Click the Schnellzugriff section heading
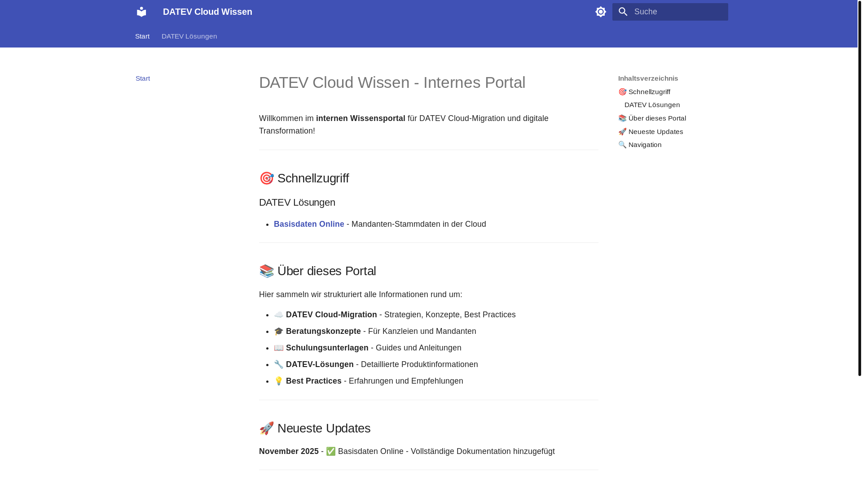 coord(304,178)
